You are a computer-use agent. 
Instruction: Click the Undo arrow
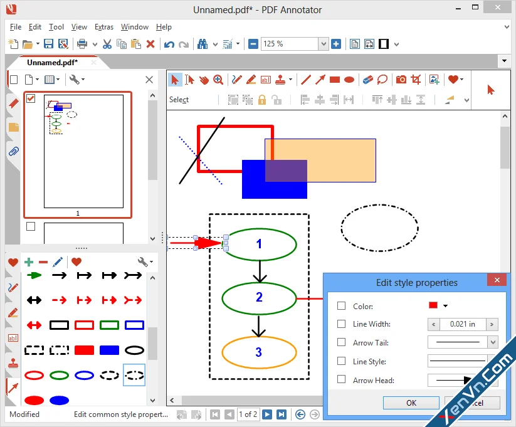click(169, 44)
